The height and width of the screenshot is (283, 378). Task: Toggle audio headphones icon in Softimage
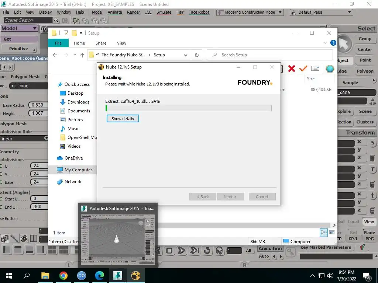tap(219, 251)
